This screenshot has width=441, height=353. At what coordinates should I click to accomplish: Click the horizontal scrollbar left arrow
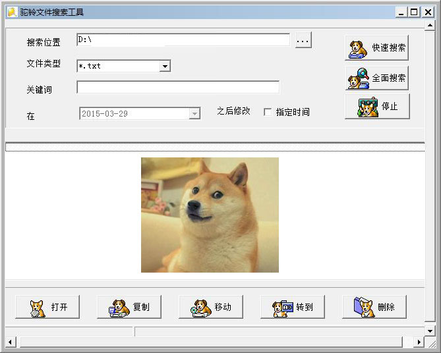10,342
